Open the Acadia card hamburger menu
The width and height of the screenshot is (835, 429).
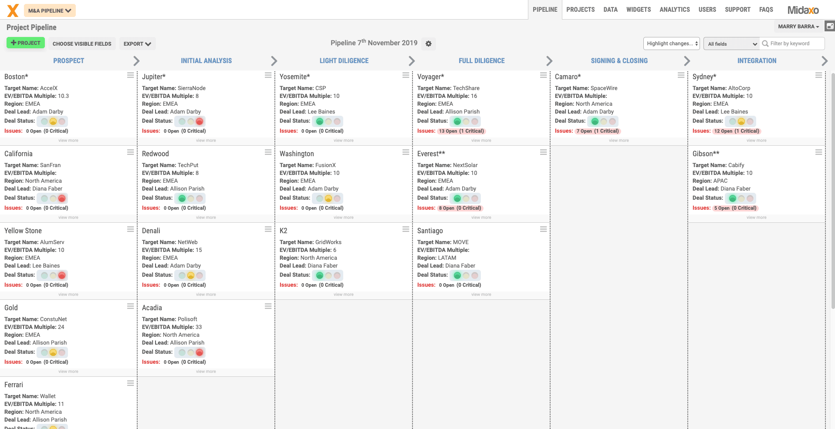[x=268, y=306]
